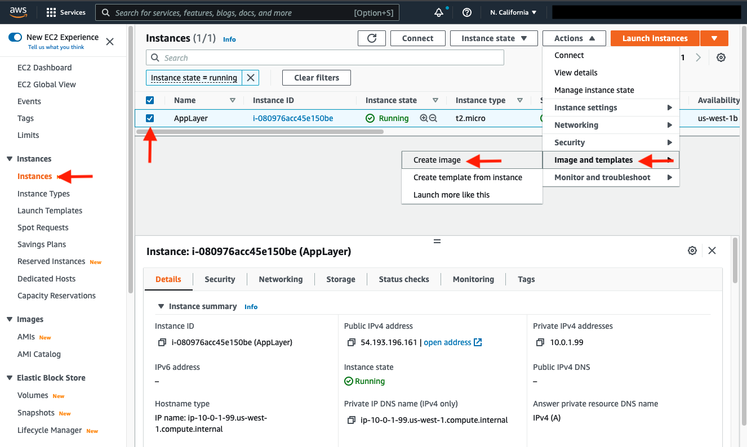Switch to the Monitoring tab
Image resolution: width=747 pixels, height=447 pixels.
[473, 279]
